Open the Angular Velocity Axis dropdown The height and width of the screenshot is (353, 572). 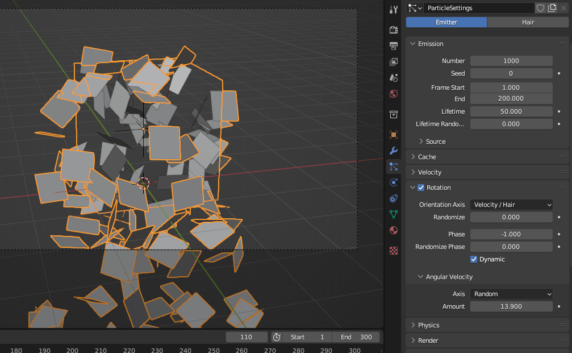point(511,294)
